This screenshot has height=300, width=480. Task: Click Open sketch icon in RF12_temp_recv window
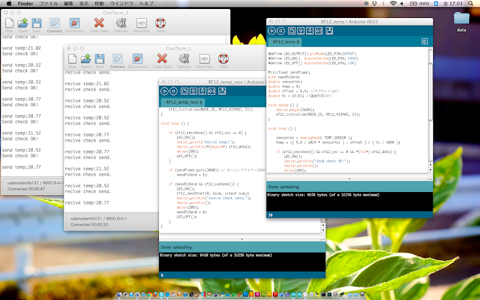[193, 91]
